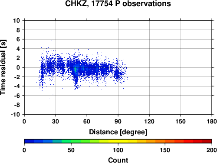Click the colorbar tick label 100

tap(118, 150)
